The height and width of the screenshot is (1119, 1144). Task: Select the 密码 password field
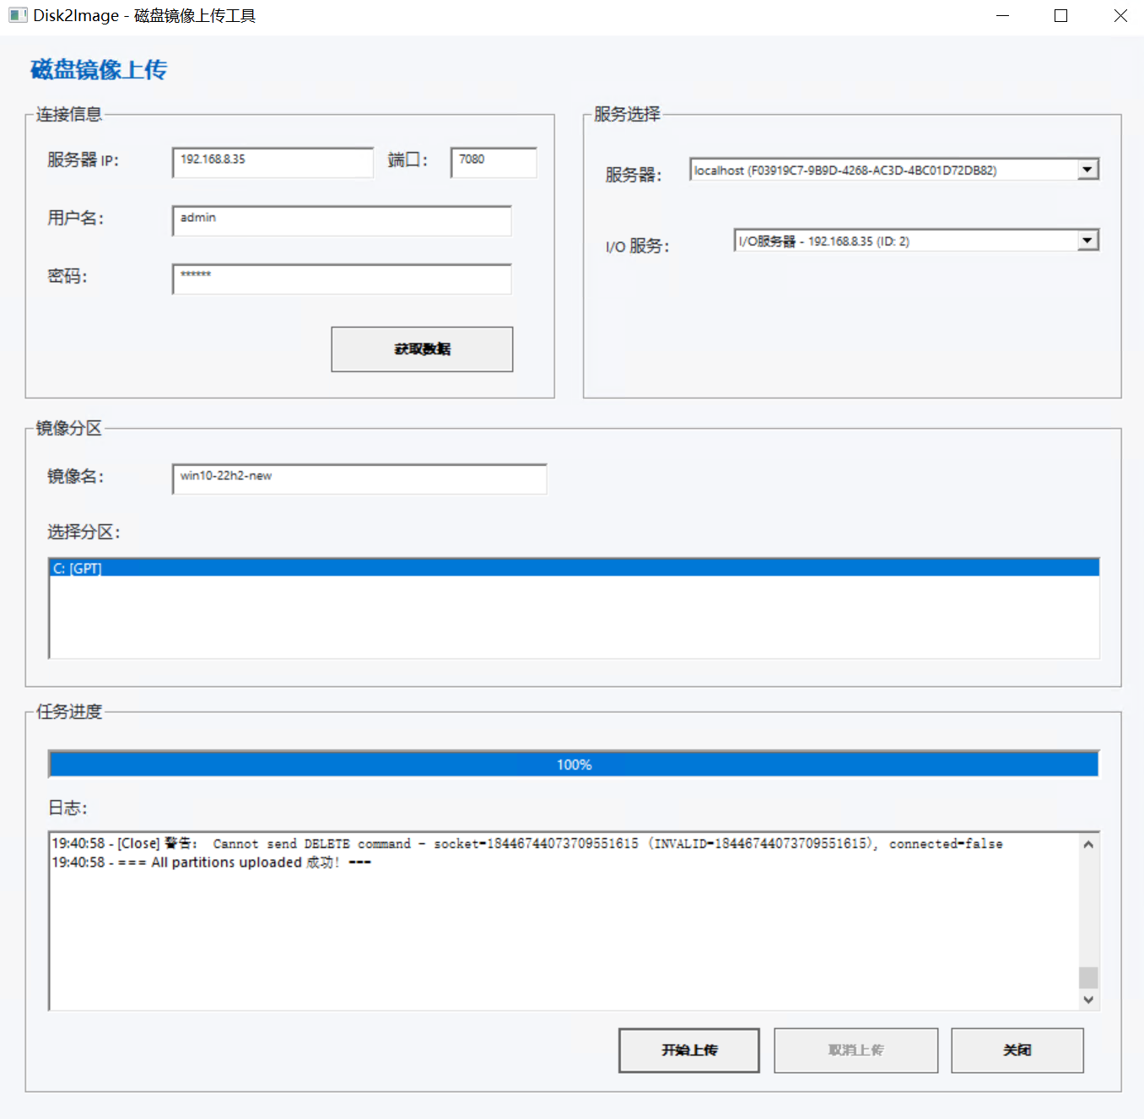(342, 278)
